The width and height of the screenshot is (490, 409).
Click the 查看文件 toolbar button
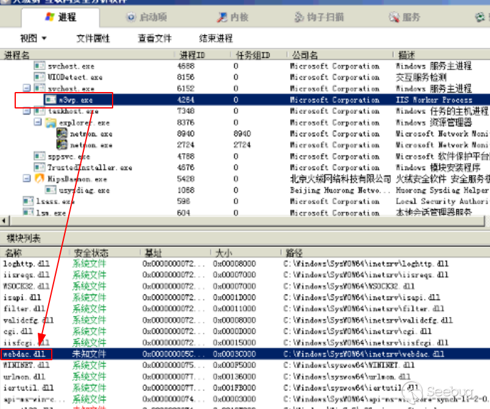(155, 38)
